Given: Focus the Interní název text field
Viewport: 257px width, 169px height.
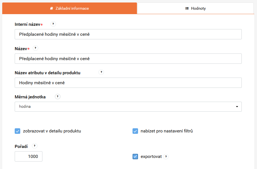Looking at the screenshot, I should click(128, 34).
